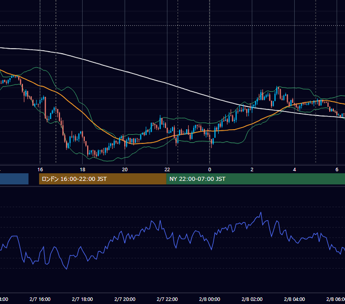
Task: Click the 2/8 02:00 label on indicator axis
Action: pyautogui.click(x=252, y=299)
